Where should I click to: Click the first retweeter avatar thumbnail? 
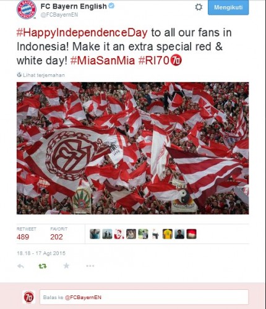click(95, 234)
